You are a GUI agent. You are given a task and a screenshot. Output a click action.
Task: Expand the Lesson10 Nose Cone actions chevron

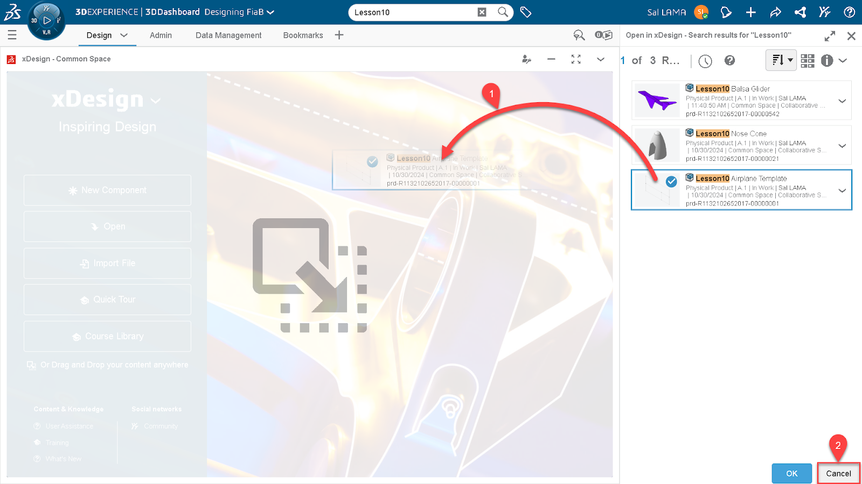click(x=842, y=146)
